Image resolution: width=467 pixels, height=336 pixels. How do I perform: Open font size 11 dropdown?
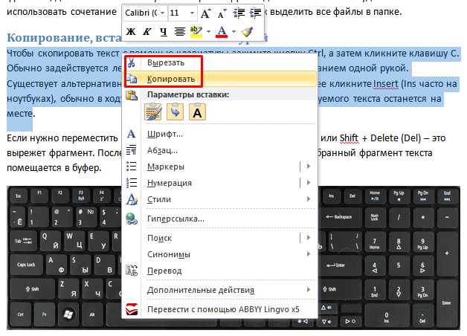click(x=192, y=13)
